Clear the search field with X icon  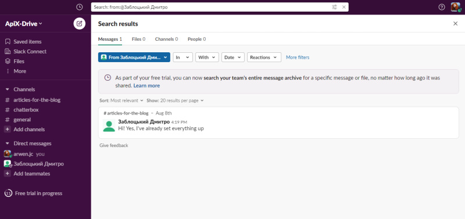[344, 7]
